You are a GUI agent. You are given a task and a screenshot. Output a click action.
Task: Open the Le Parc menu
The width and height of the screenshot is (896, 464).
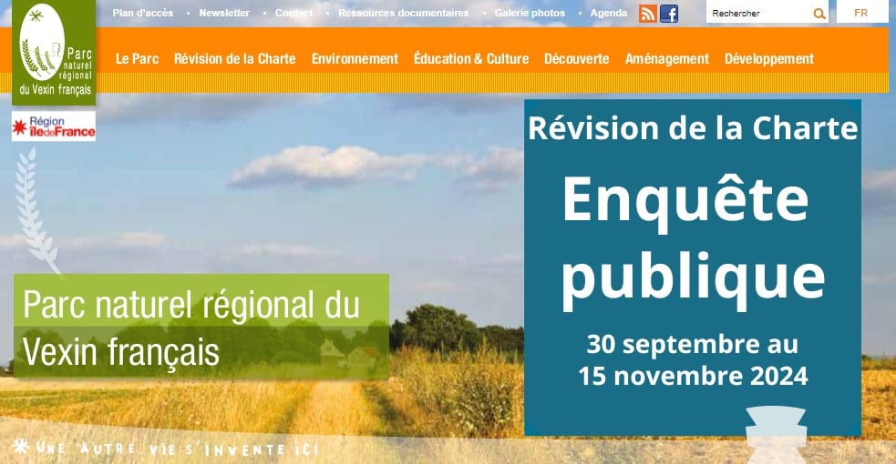(x=137, y=58)
